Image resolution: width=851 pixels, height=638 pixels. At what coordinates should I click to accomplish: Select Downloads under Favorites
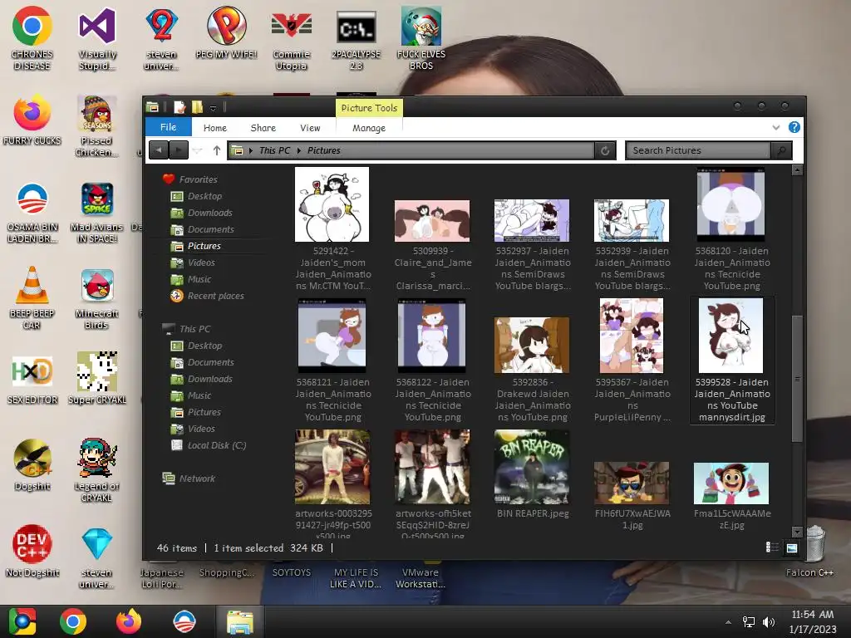[x=209, y=213]
